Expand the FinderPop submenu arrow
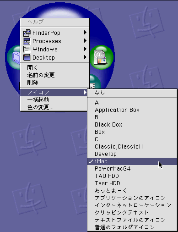This screenshot has height=232, width=178. (x=85, y=33)
